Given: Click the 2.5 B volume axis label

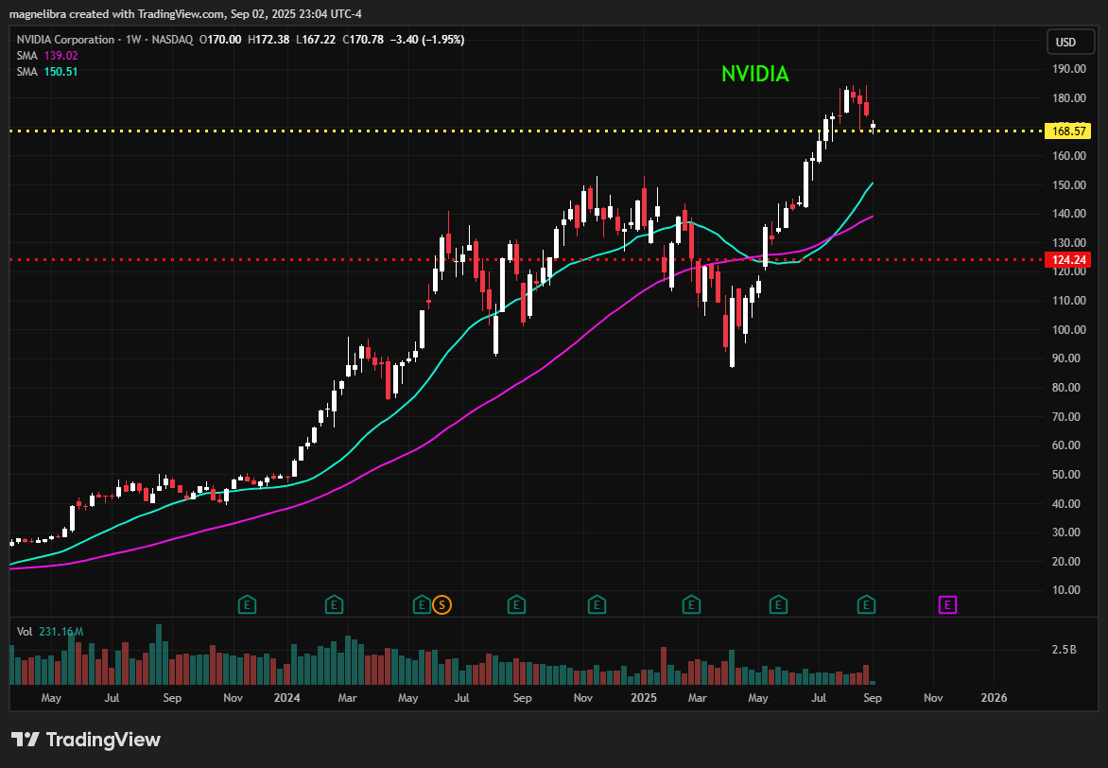Looking at the screenshot, I should pyautogui.click(x=1065, y=649).
